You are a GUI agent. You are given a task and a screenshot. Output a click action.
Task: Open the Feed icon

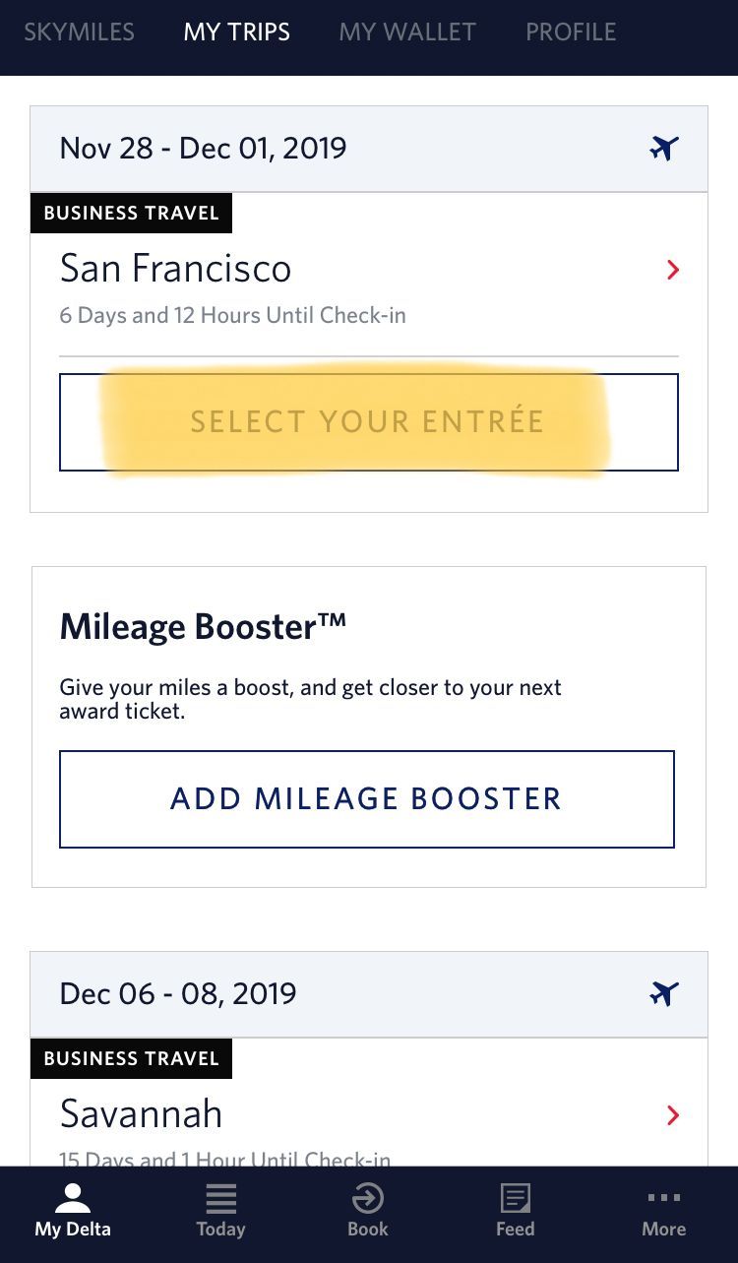click(515, 1198)
